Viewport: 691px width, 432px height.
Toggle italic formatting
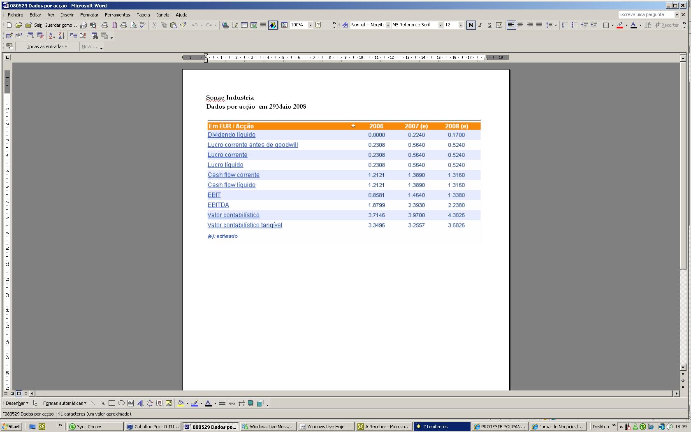click(x=480, y=25)
